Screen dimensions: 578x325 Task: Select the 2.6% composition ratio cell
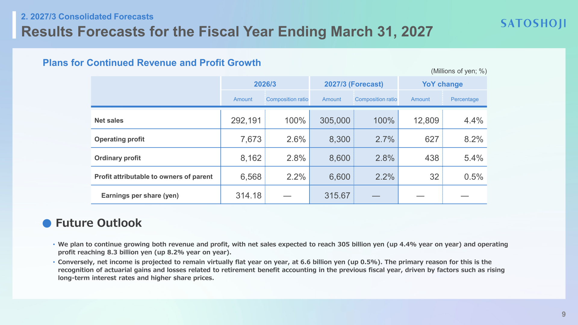point(296,139)
